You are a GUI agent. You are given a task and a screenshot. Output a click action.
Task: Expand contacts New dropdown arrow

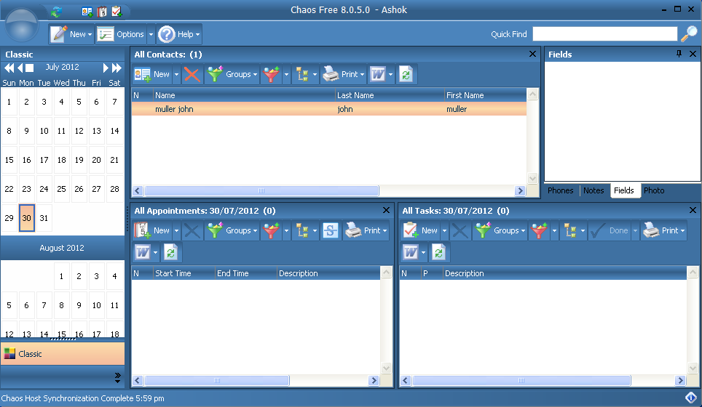coord(176,74)
